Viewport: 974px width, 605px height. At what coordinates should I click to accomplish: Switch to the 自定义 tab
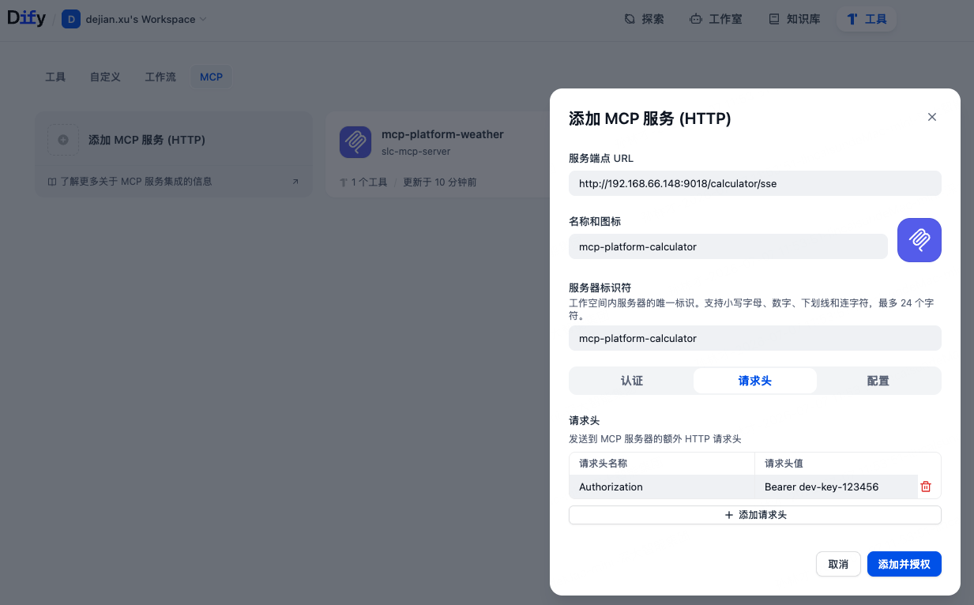(105, 77)
